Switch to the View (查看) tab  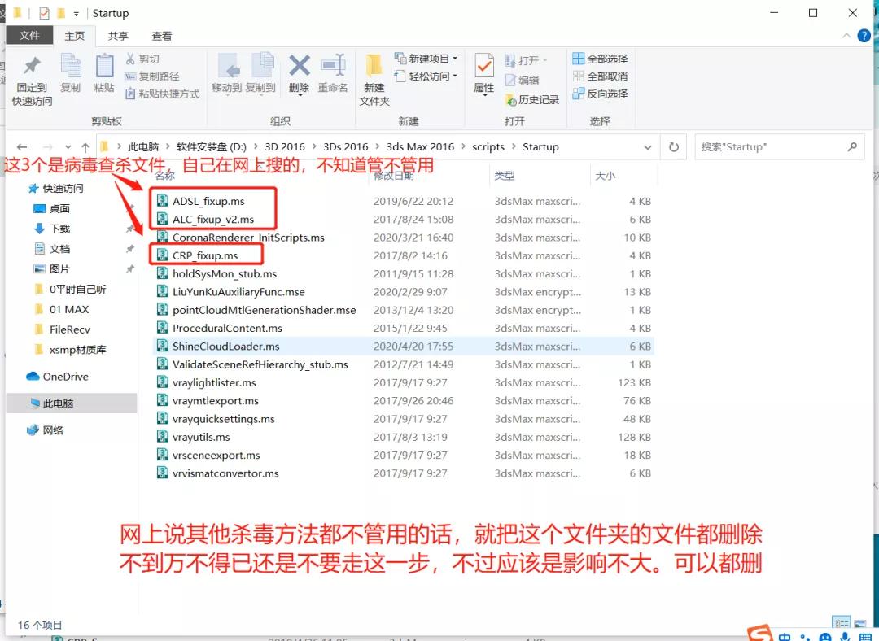click(x=161, y=36)
